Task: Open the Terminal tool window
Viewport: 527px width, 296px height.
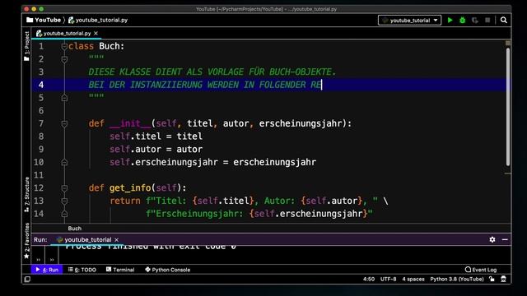Action: tap(120, 270)
